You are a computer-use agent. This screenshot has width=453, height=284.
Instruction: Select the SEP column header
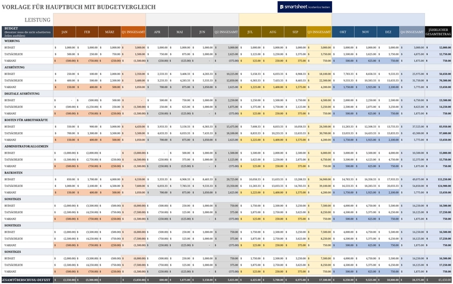[x=295, y=32]
